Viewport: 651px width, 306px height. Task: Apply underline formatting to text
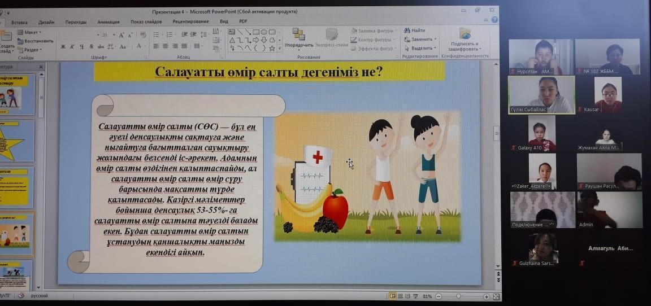82,46
